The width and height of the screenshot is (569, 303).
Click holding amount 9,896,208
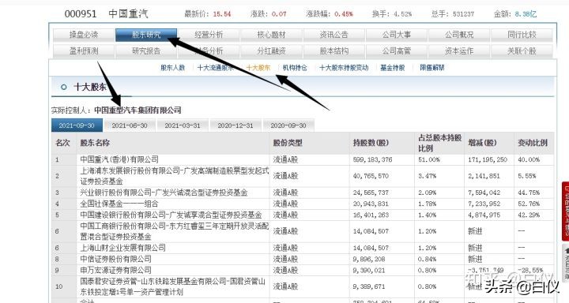(369, 259)
